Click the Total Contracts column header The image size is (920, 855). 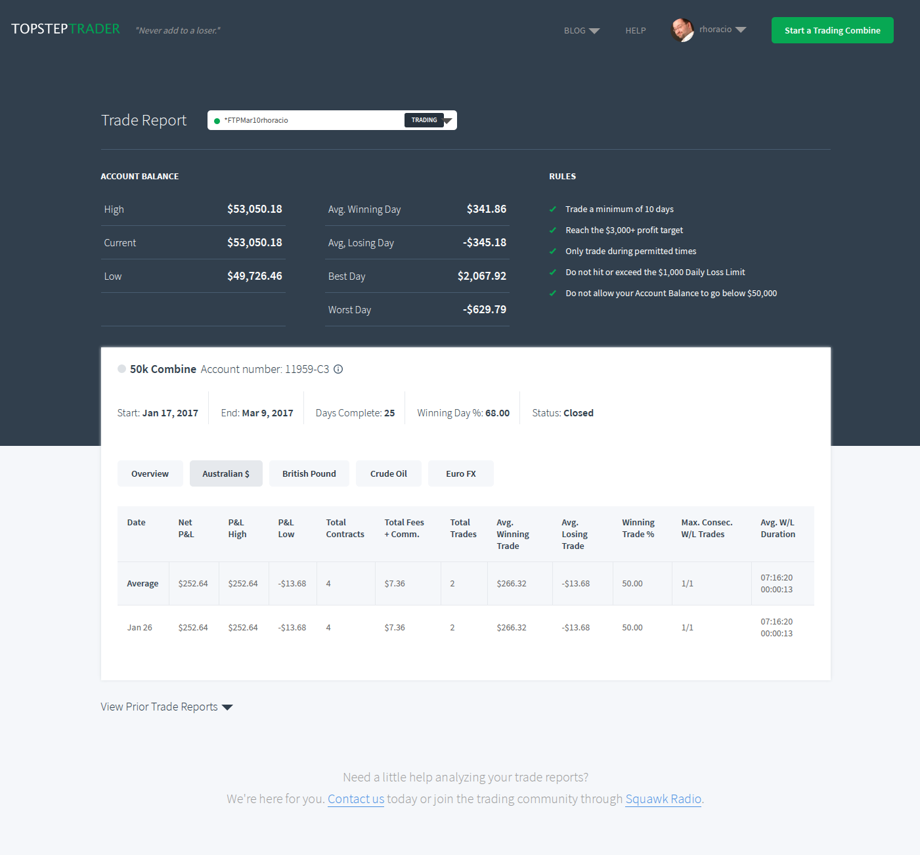pos(345,529)
